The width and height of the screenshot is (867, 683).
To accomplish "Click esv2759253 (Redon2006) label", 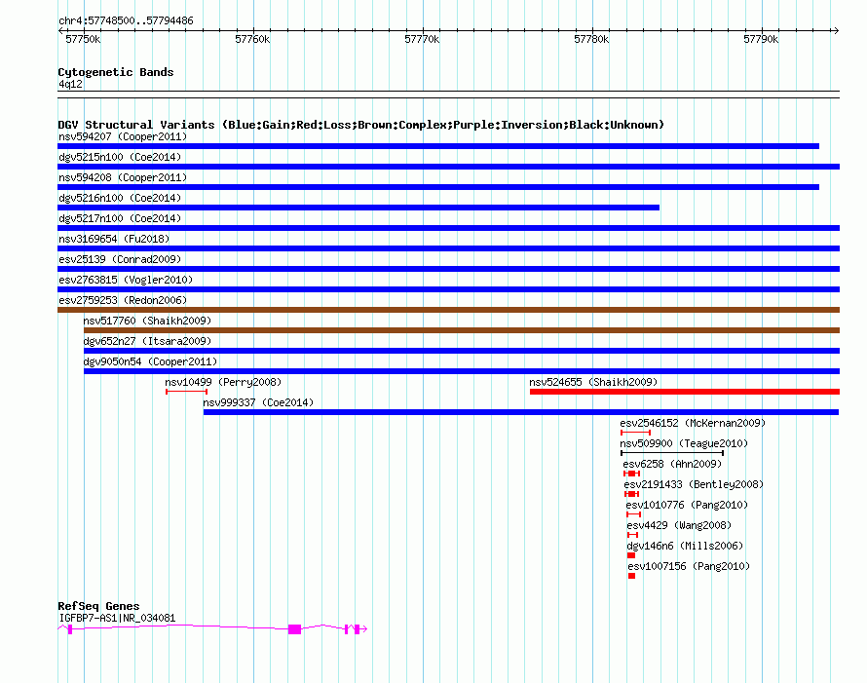I will tap(123, 300).
